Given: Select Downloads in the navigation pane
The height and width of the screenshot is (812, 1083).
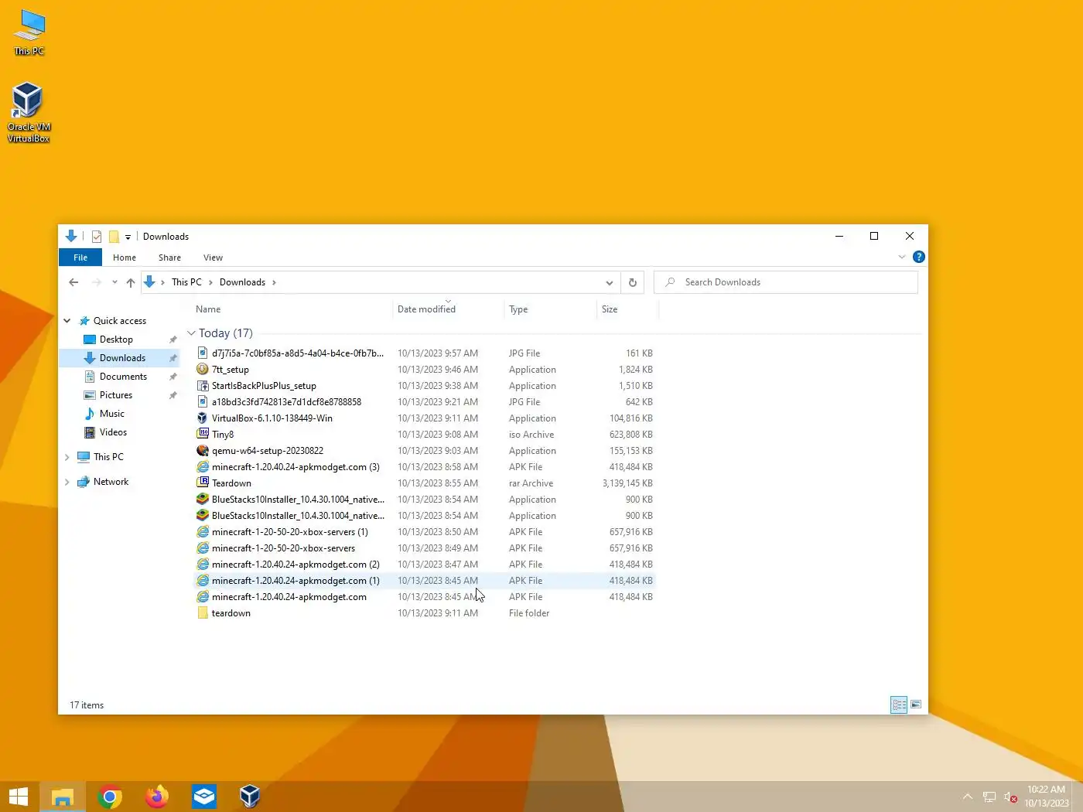Looking at the screenshot, I should (122, 358).
